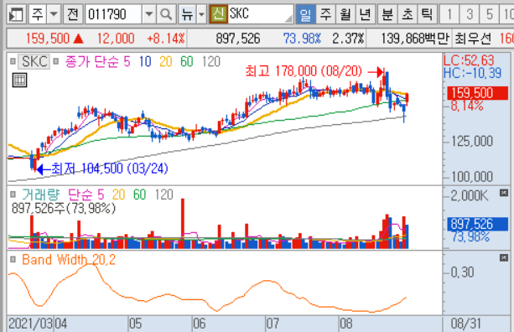The height and width of the screenshot is (332, 514).
Task: Expand the stock code history dropdown
Action: point(148,14)
